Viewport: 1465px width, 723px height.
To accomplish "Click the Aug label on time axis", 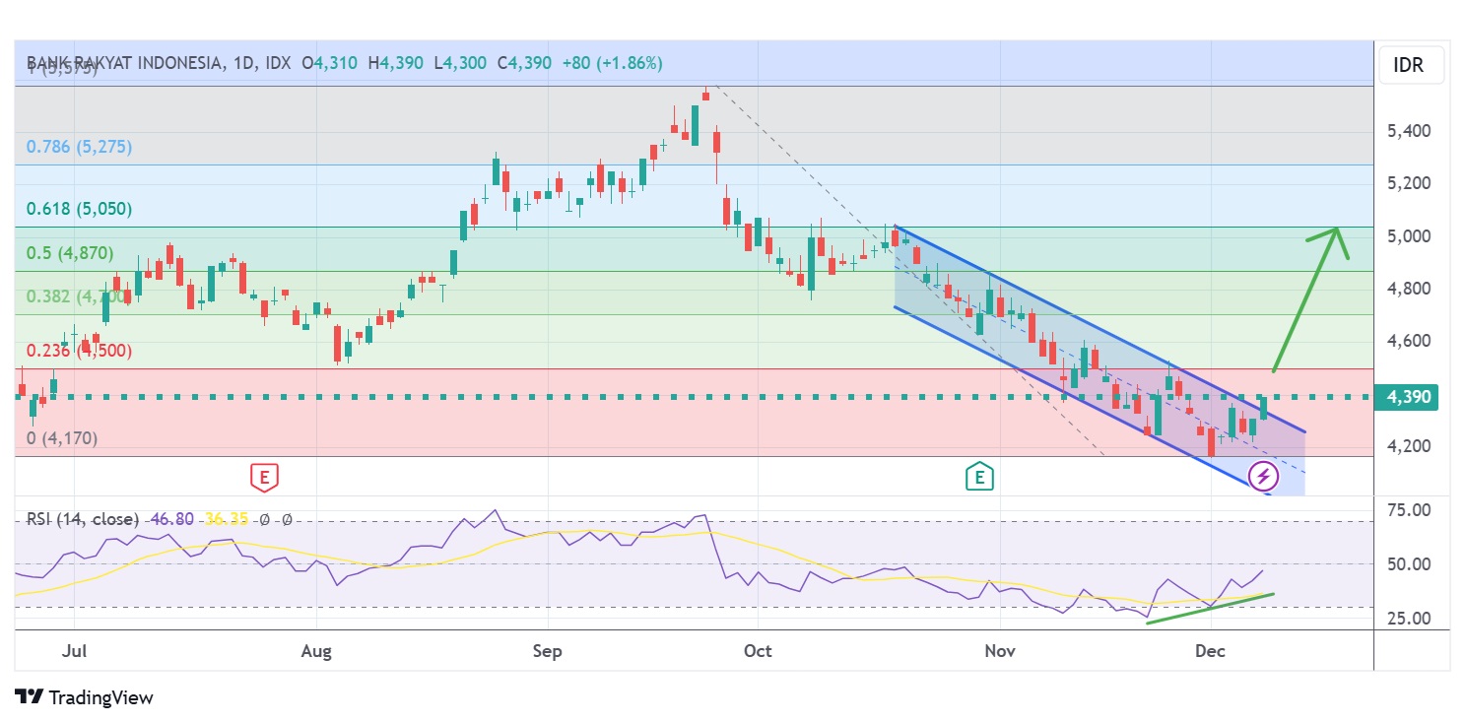I will tap(316, 651).
